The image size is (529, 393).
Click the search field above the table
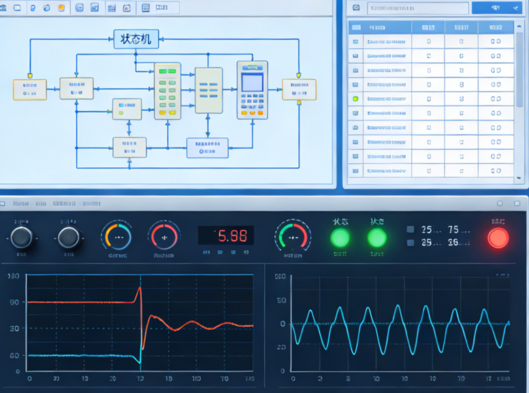(417, 8)
